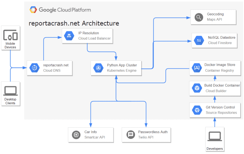Click the 'Geocoding' label
This screenshot has width=244, height=154.
pos(215,14)
